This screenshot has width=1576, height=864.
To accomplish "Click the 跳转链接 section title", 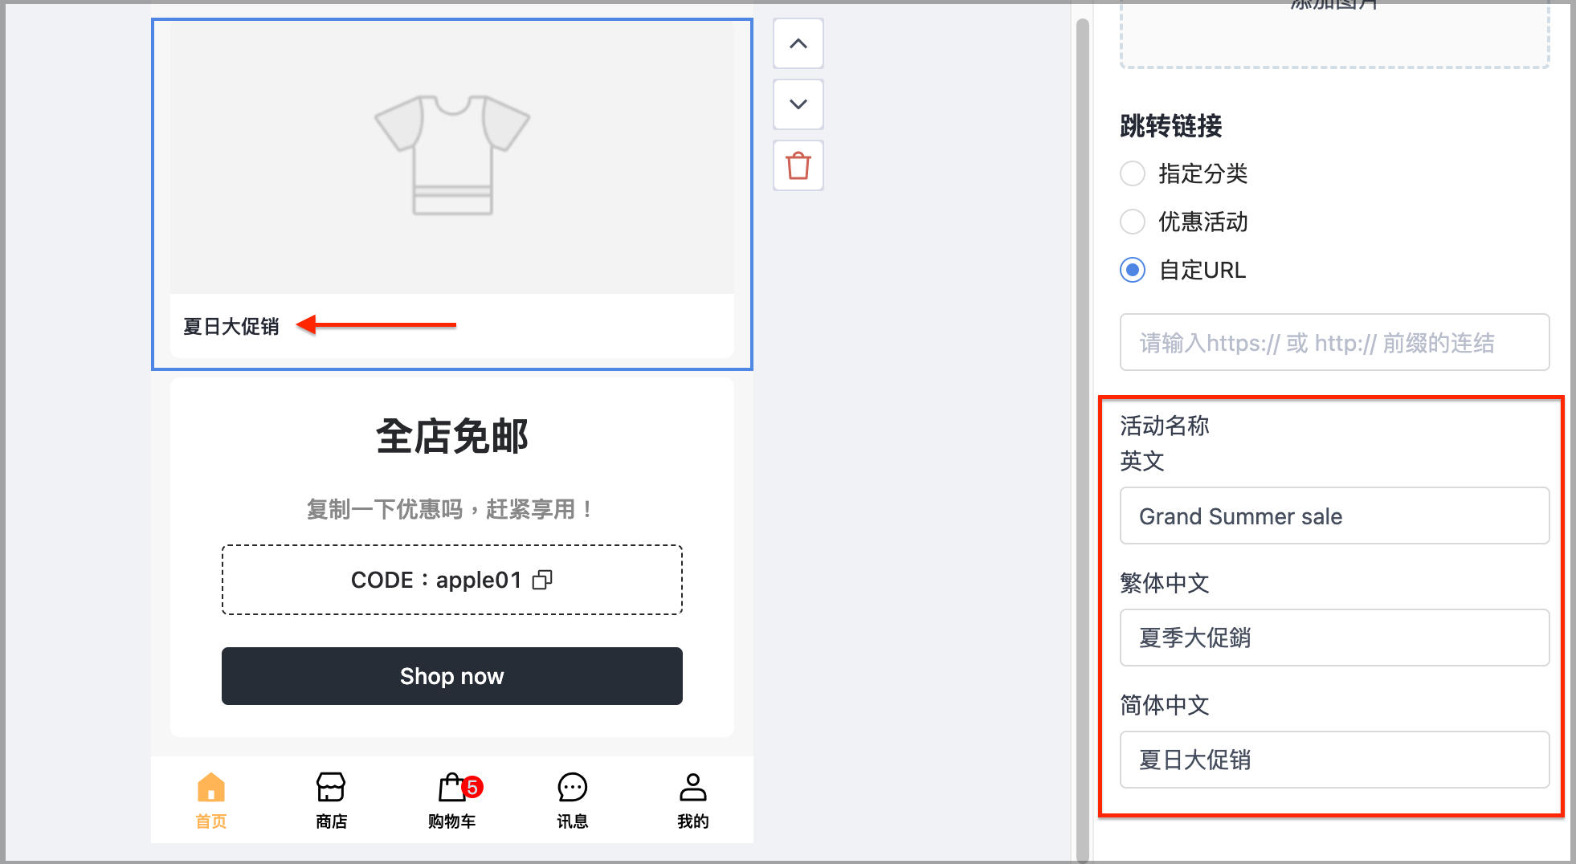I will [1171, 126].
